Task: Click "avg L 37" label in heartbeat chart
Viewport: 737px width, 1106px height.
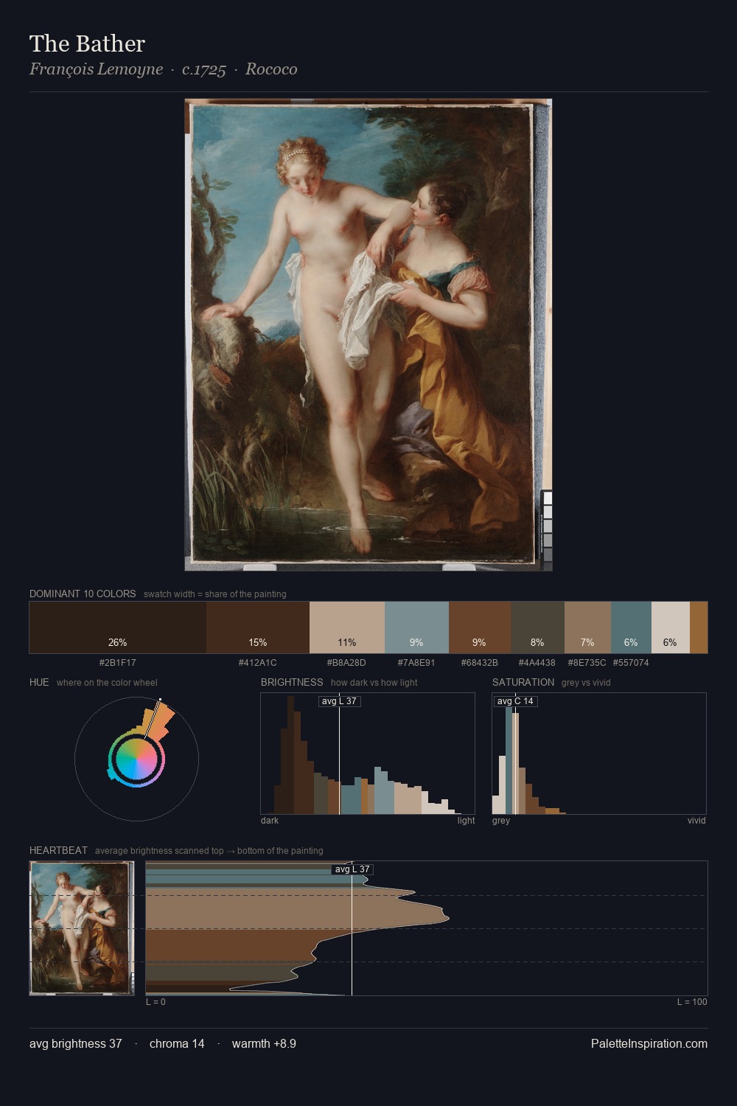Action: (x=352, y=869)
